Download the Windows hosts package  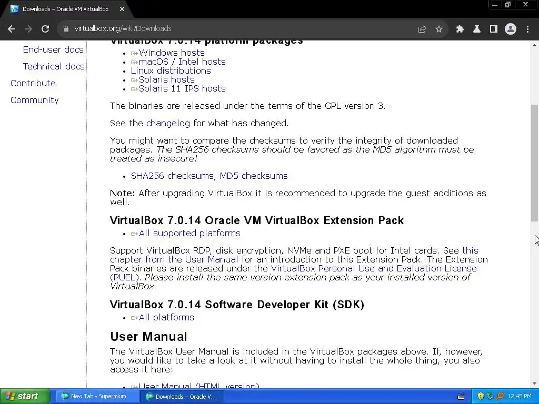pyautogui.click(x=172, y=53)
